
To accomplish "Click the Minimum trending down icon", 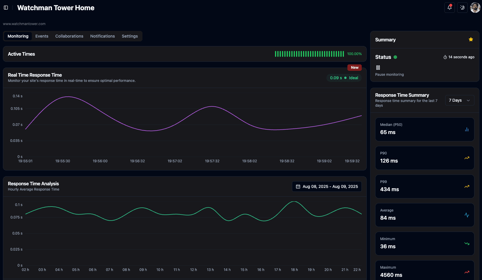I will pyautogui.click(x=467, y=244).
